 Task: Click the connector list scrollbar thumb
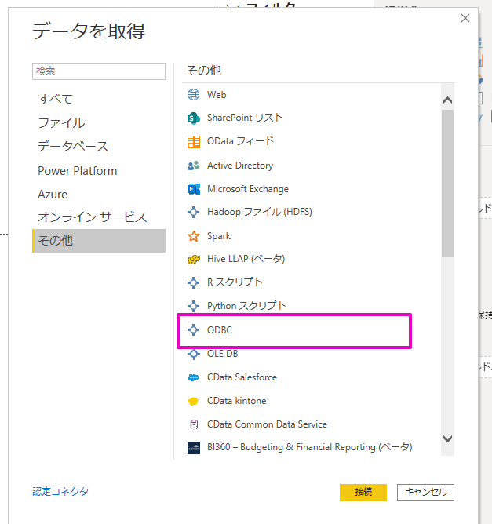447,184
